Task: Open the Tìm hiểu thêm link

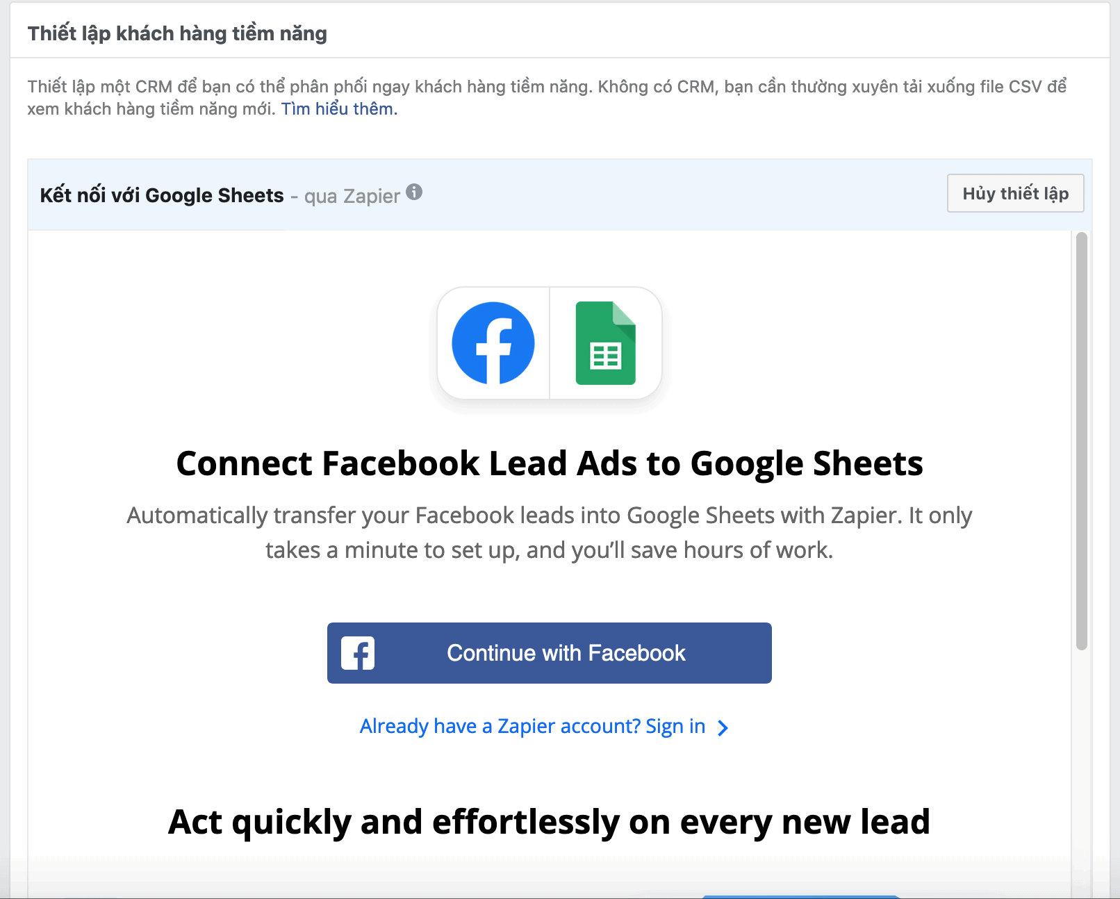Action: point(339,109)
